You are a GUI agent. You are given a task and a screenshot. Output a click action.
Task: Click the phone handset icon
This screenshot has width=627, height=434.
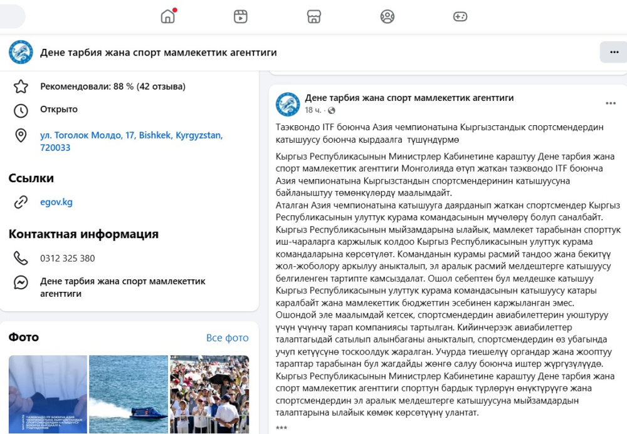pyautogui.click(x=21, y=258)
